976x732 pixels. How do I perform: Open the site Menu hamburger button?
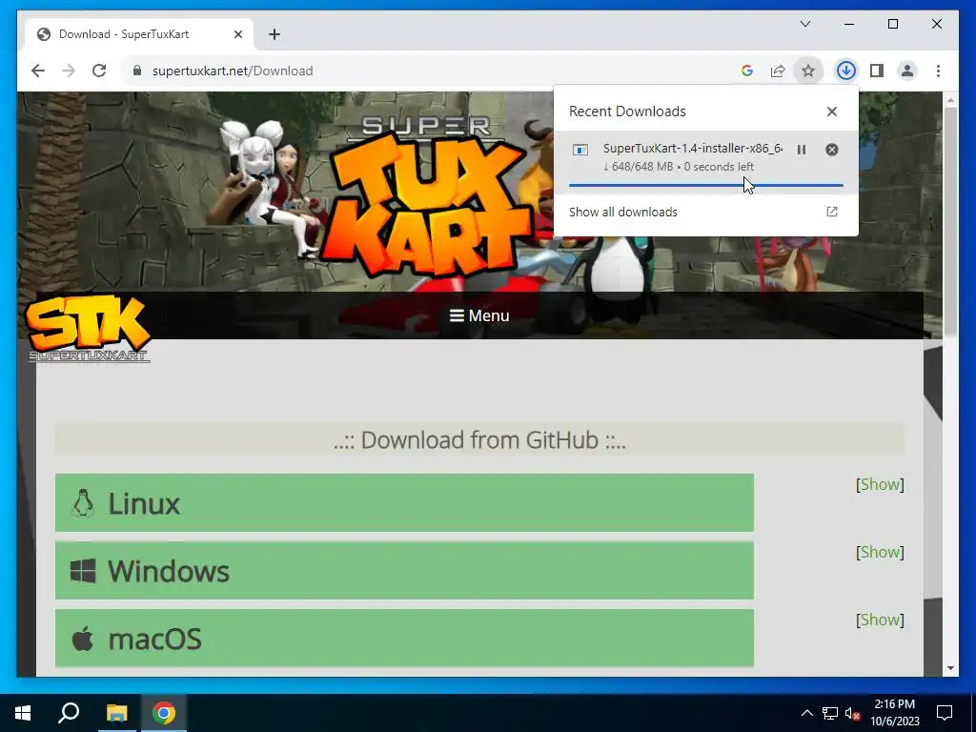479,315
